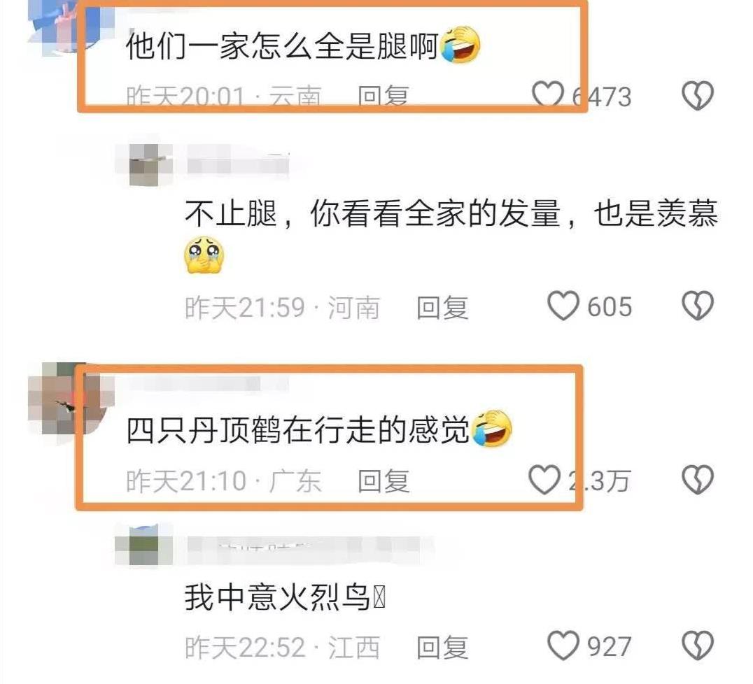Tap broken heart on the Henan reply
753x684 pixels.
tap(698, 306)
